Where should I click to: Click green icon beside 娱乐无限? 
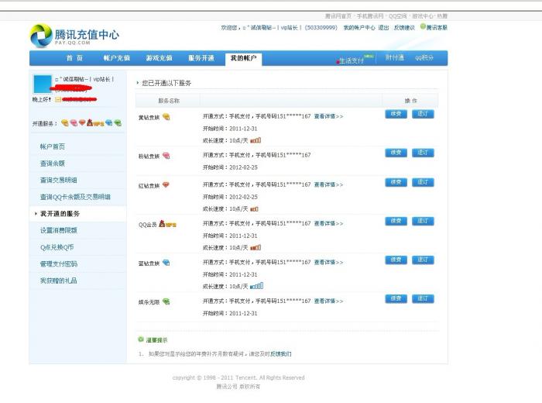pyautogui.click(x=166, y=301)
